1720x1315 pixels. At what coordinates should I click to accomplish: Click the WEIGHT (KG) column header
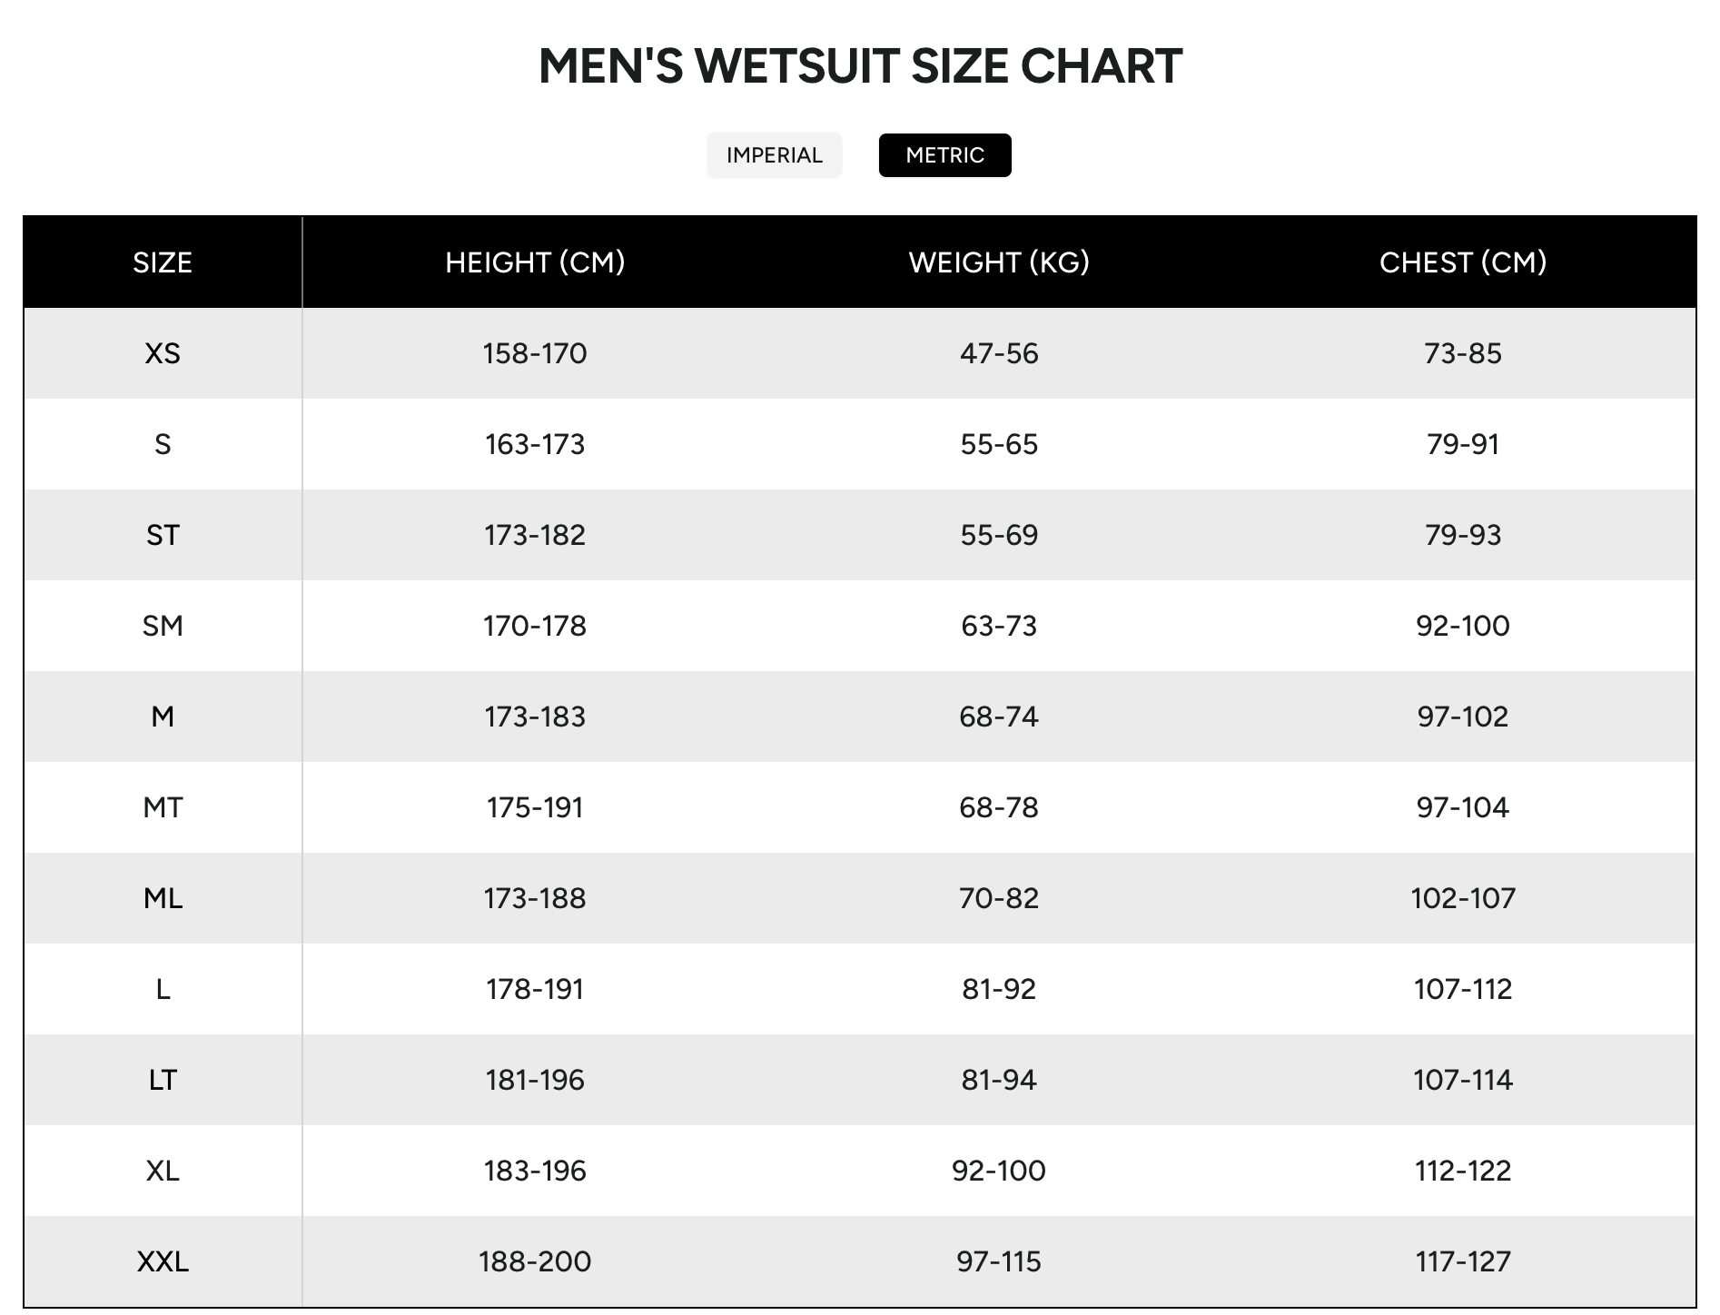point(999,262)
